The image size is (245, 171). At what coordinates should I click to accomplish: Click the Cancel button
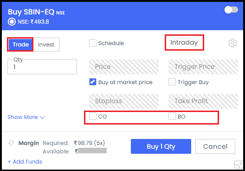click(x=215, y=146)
